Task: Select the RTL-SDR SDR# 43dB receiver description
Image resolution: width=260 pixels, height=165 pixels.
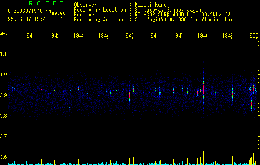Action: click(182, 15)
